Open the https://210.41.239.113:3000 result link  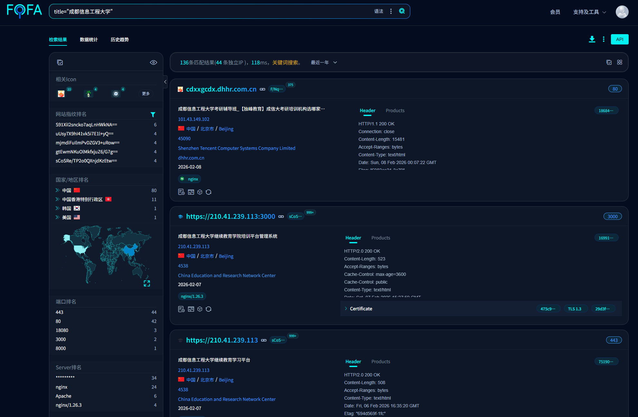click(x=231, y=217)
